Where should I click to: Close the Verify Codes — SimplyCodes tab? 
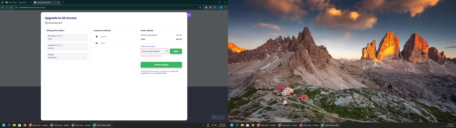pos(30,2)
